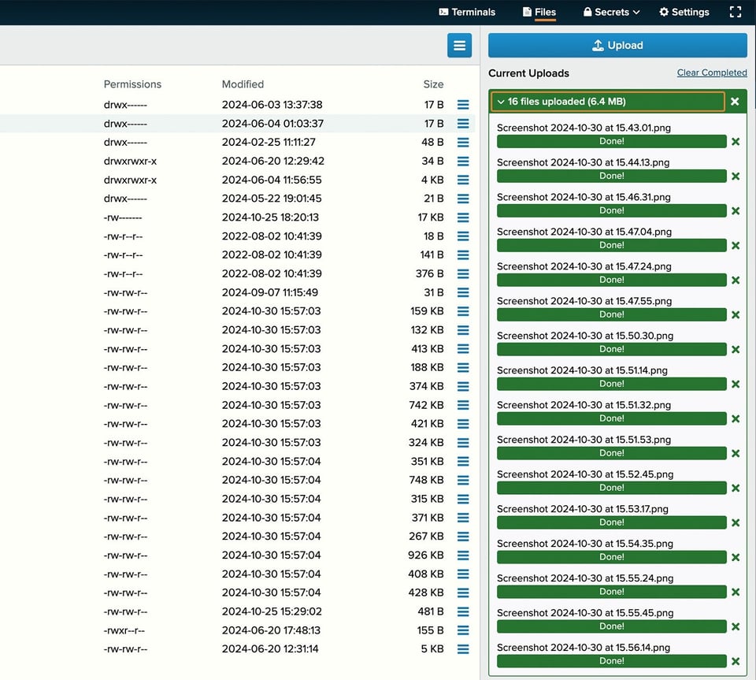
Task: Open row menu for the 132 KB file
Action: pyautogui.click(x=463, y=330)
